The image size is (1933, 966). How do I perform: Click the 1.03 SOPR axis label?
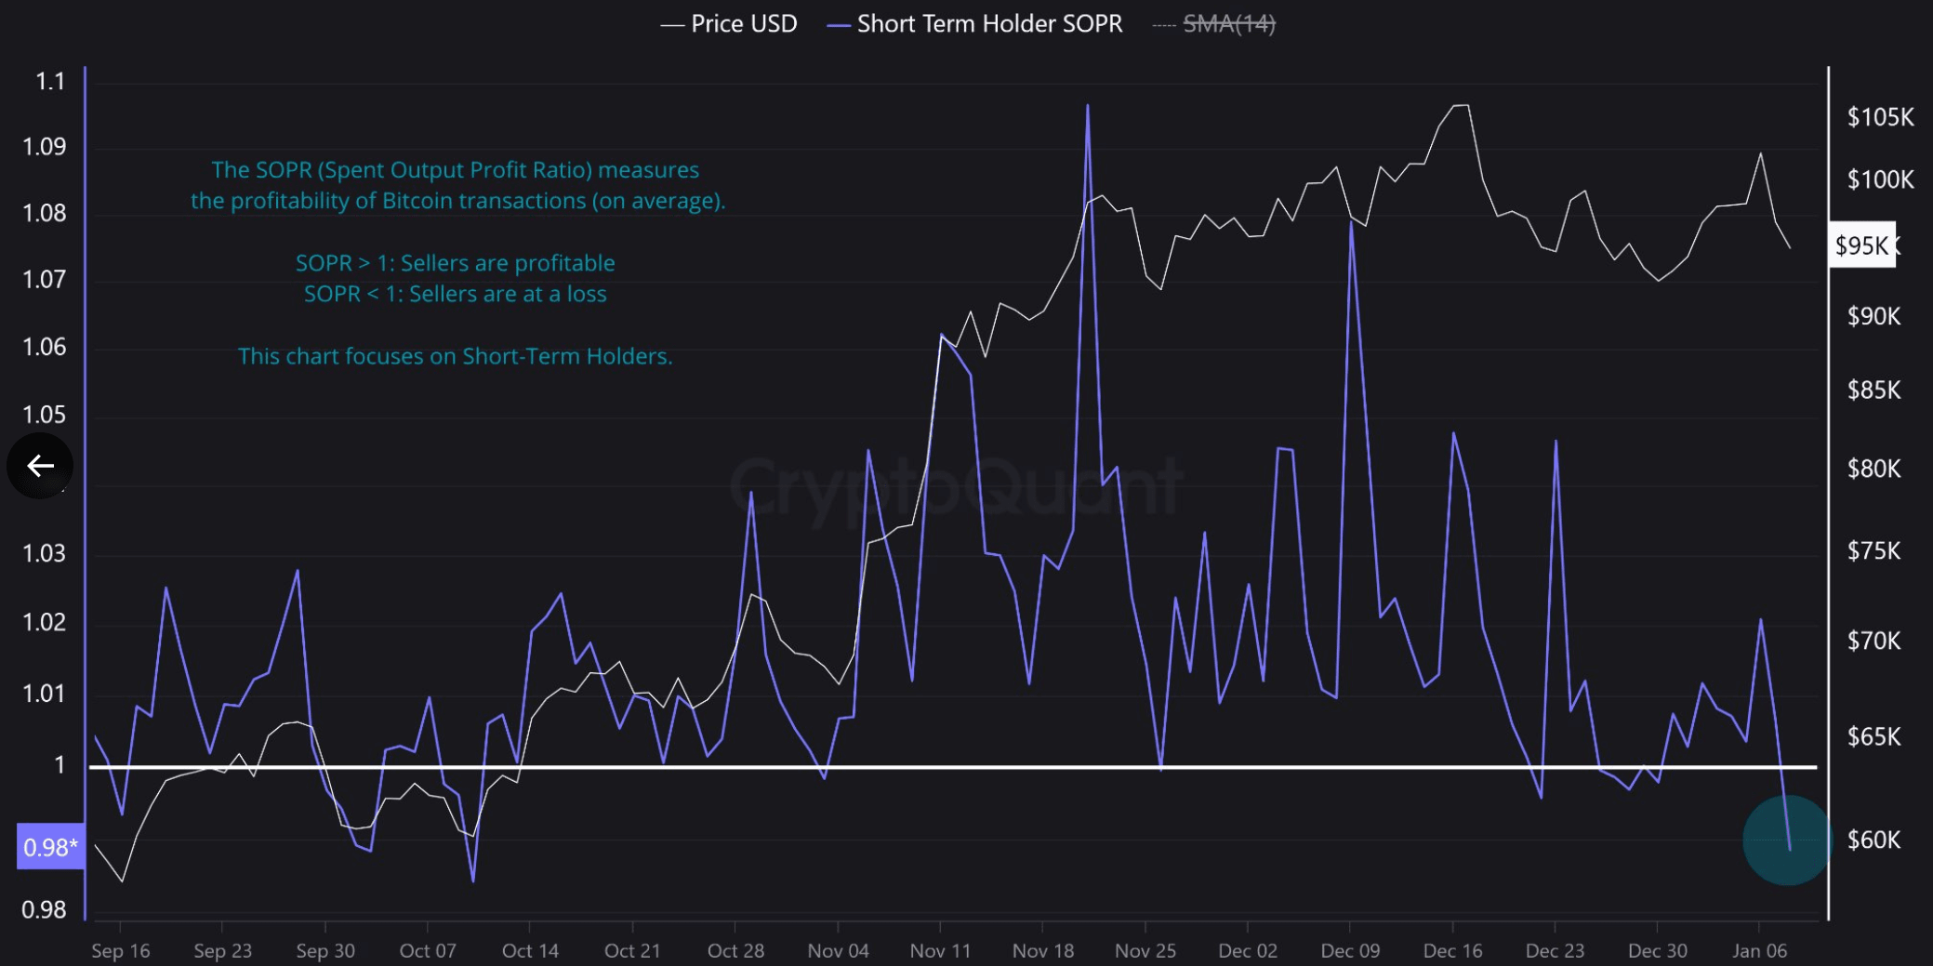pyautogui.click(x=45, y=554)
